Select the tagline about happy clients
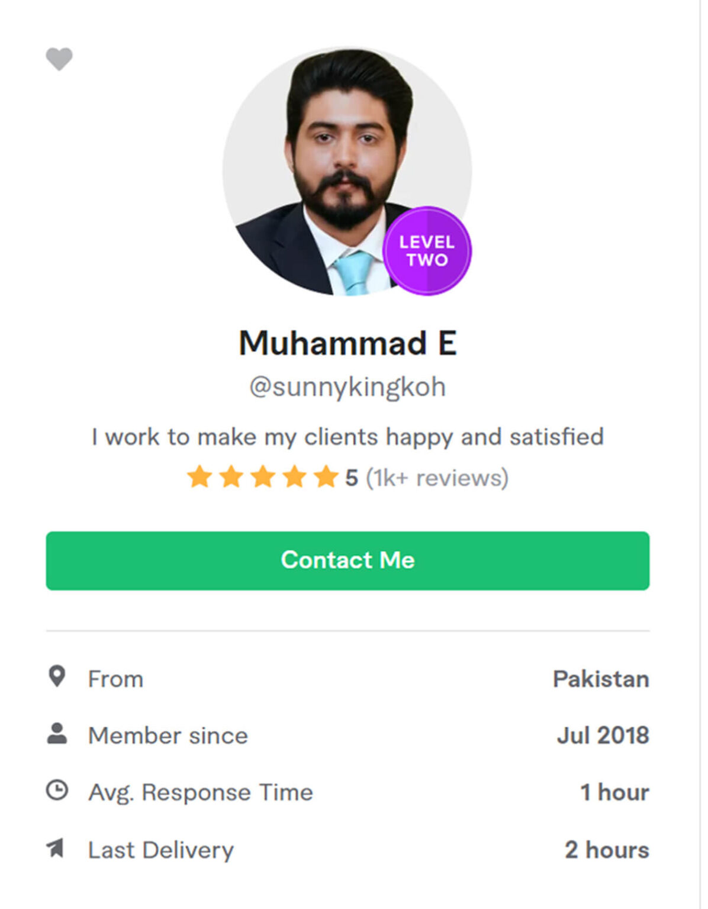Screen dimensions: 708x909 [347, 437]
